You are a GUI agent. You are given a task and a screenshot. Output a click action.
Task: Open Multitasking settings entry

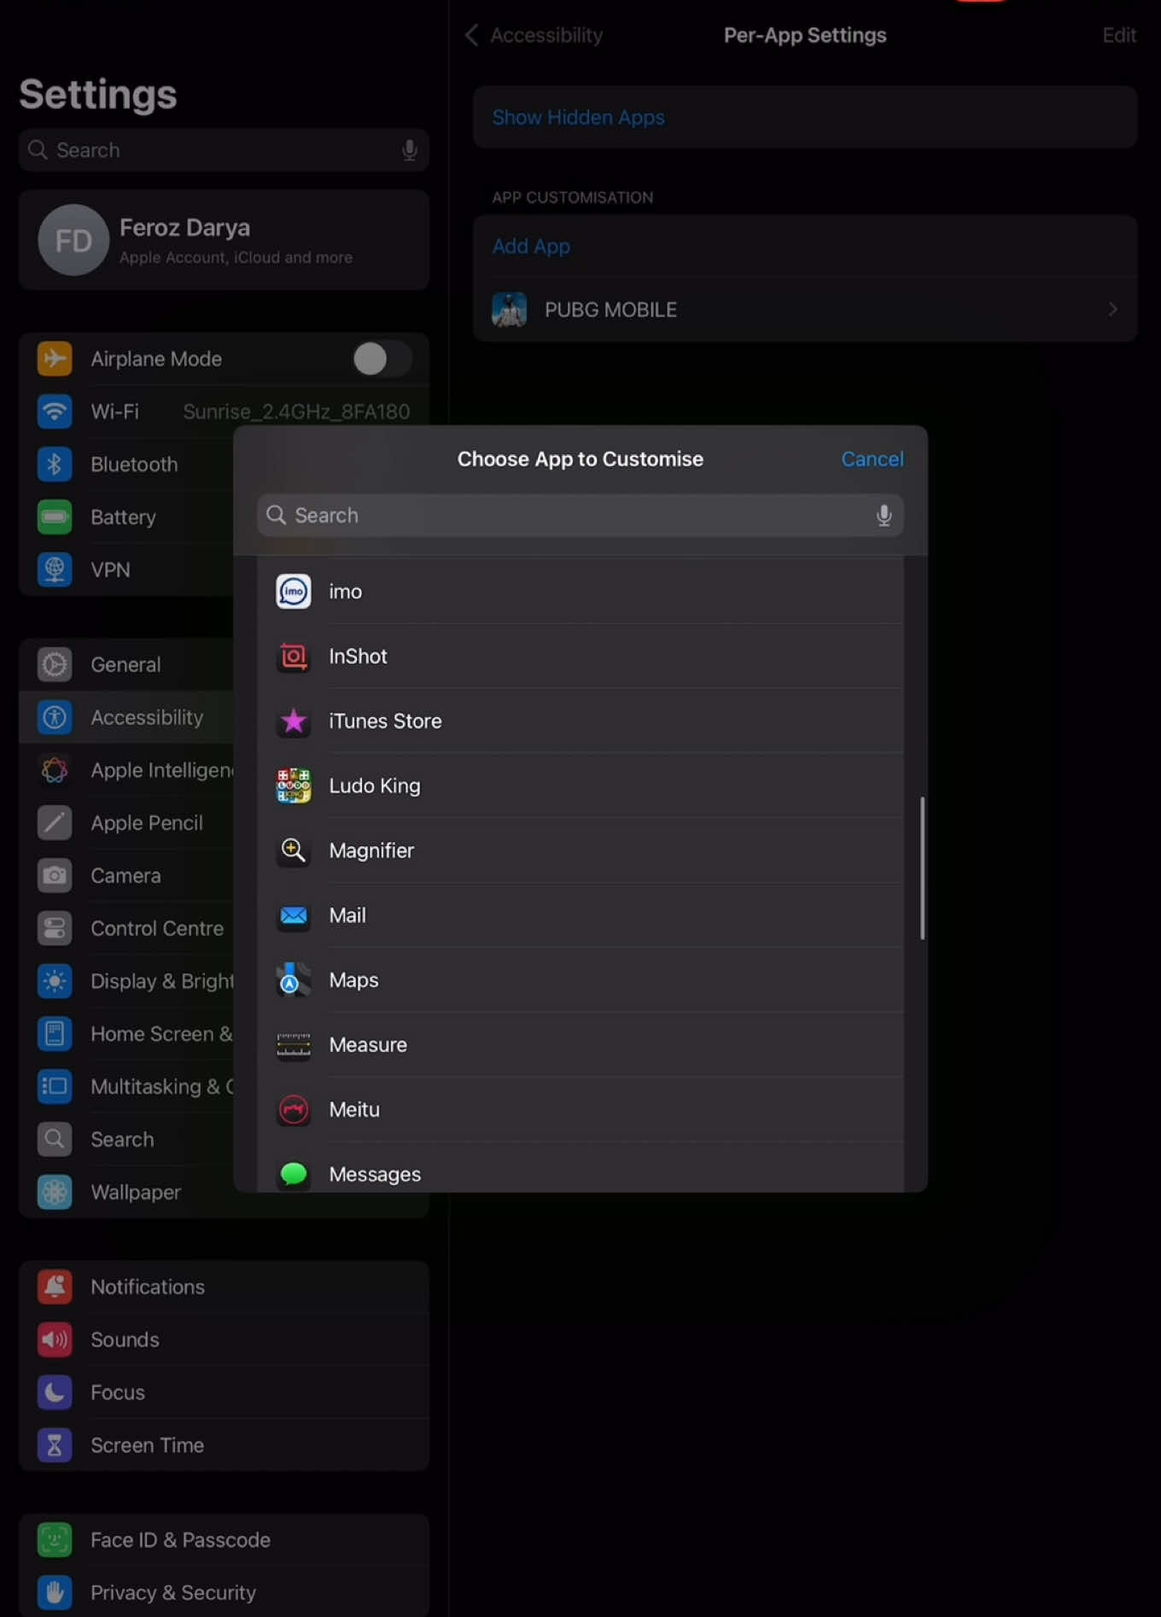click(x=126, y=1087)
